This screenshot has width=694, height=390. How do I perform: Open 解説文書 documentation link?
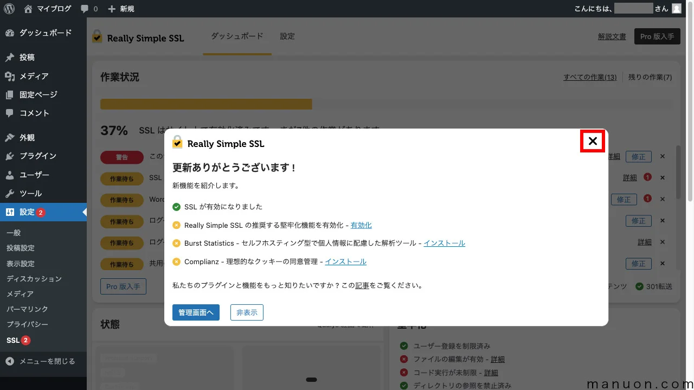click(612, 36)
